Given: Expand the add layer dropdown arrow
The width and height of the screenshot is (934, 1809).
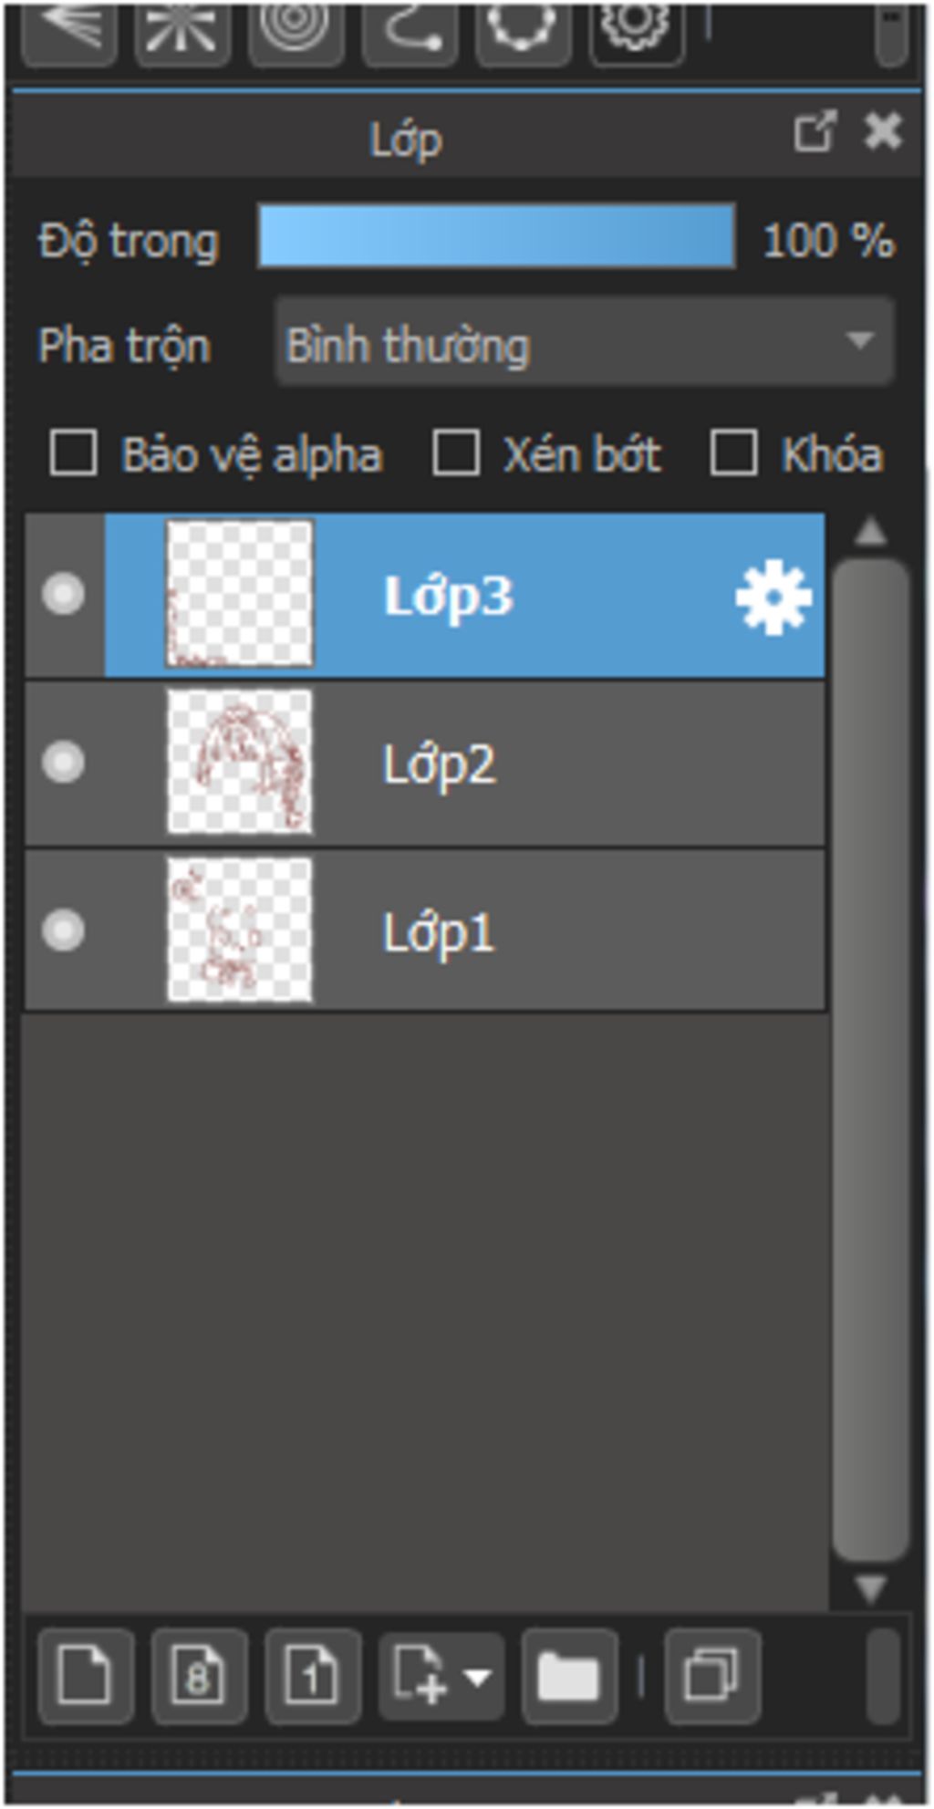Looking at the screenshot, I should (x=478, y=1676).
